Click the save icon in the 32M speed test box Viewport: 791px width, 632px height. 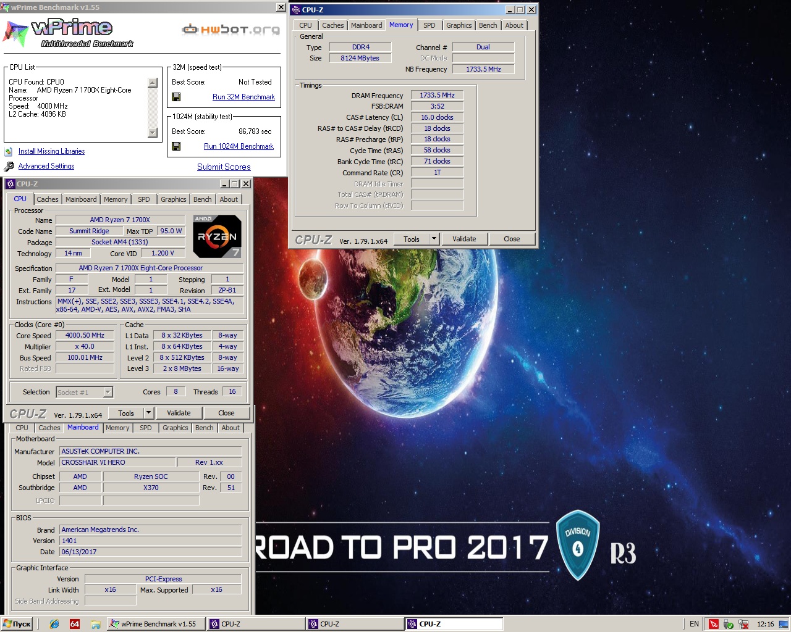(x=176, y=97)
